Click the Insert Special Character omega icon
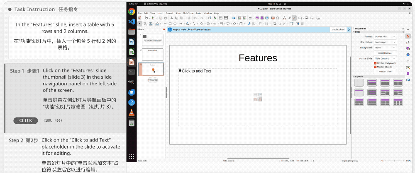This screenshot has height=173, width=415. point(277,18)
